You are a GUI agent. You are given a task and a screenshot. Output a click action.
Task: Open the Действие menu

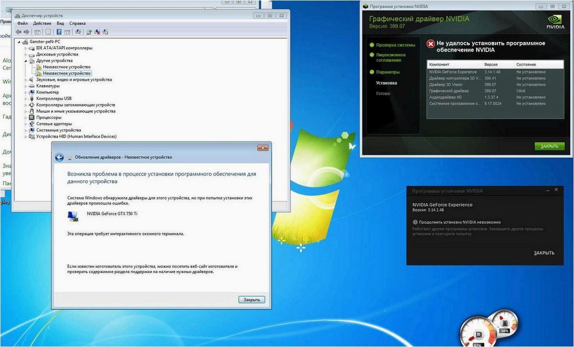point(42,23)
